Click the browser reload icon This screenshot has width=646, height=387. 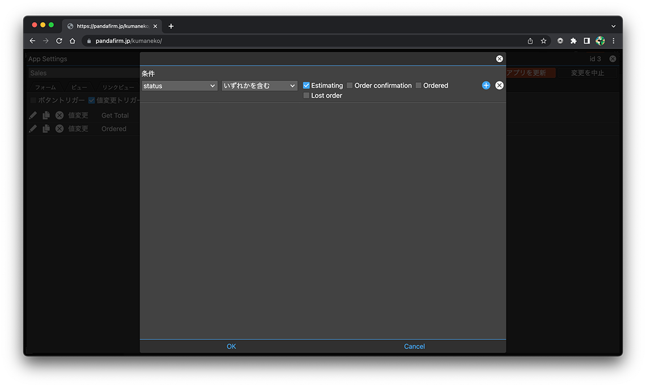click(59, 41)
